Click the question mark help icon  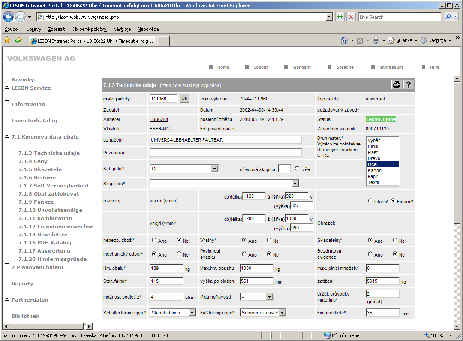409,85
